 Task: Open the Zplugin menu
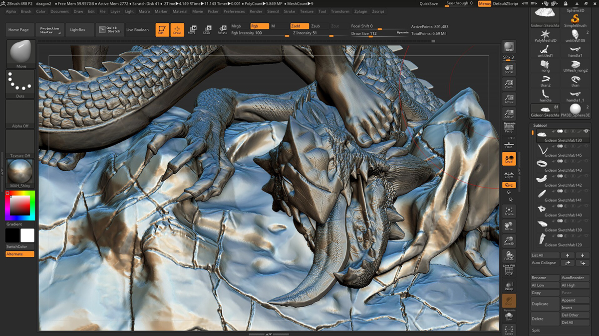point(360,11)
